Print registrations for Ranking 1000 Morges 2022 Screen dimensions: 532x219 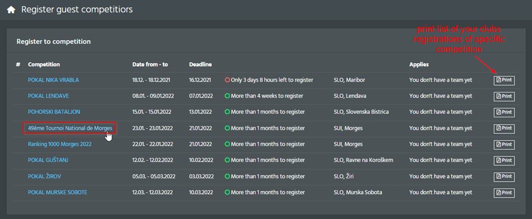pos(504,144)
